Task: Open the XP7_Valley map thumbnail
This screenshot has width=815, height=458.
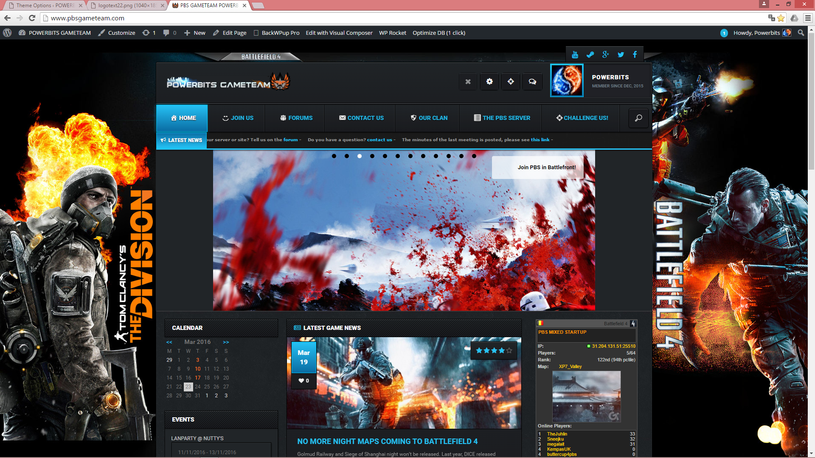Action: coord(586,397)
